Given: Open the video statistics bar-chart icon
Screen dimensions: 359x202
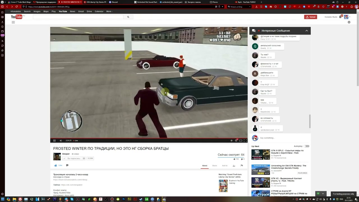Looking at the screenshot, I should click(234, 166).
